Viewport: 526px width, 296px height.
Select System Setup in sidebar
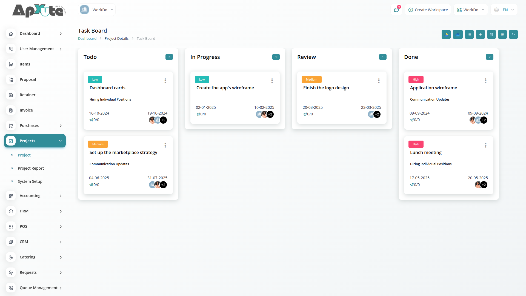30,181
